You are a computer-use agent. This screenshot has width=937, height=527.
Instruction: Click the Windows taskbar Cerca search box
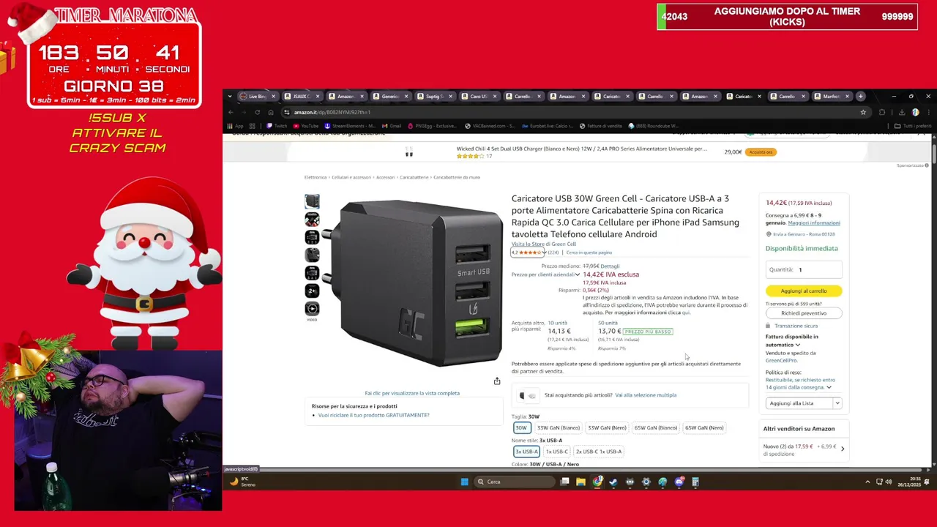point(515,482)
